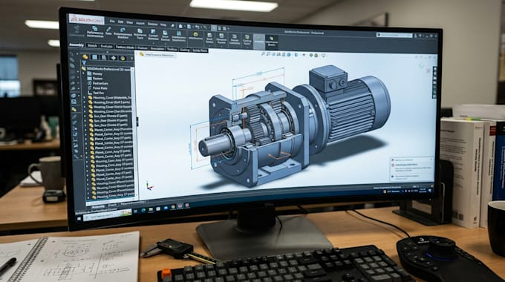Expand more manager tabs arrow
The height and width of the screenshot is (282, 505).
(131, 59)
